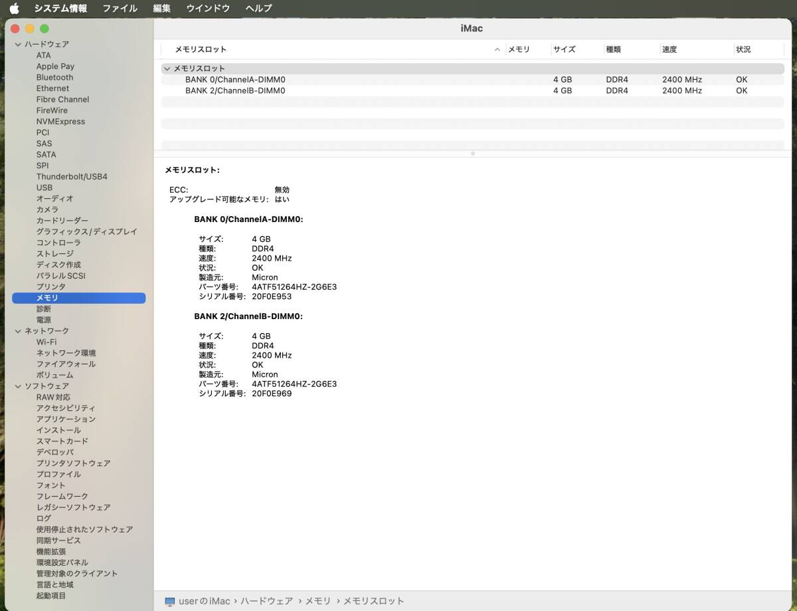Select ログ in the sidebar
Viewport: 797px width, 611px height.
point(43,519)
